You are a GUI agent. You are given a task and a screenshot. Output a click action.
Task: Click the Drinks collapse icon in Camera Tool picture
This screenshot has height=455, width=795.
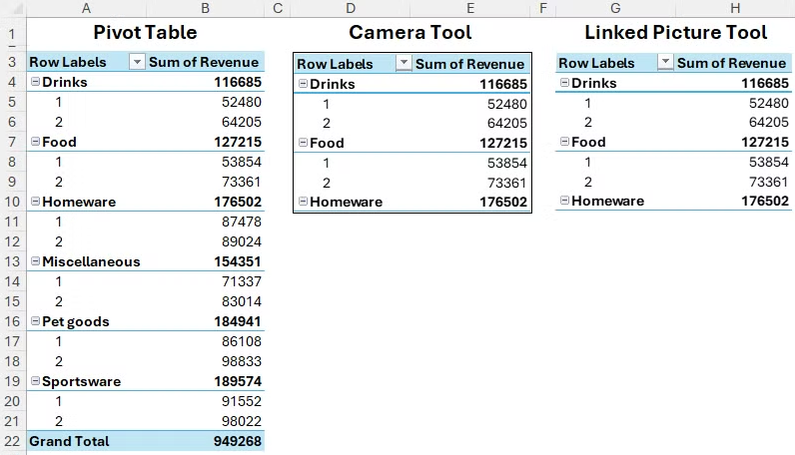point(303,84)
